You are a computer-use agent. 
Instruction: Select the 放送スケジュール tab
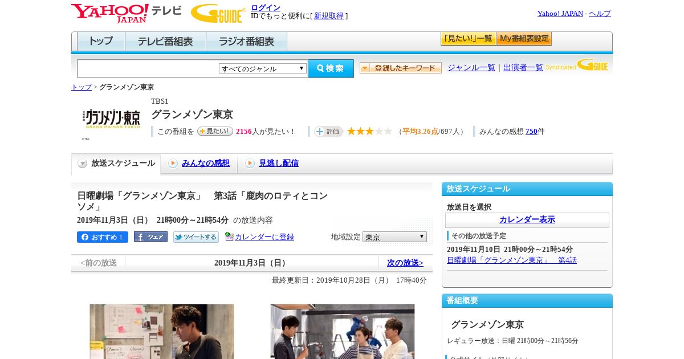(x=116, y=164)
